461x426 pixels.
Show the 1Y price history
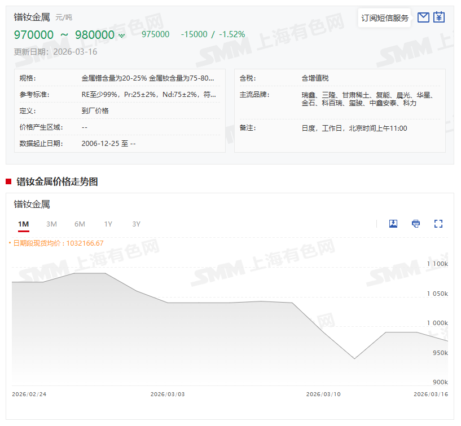pos(108,224)
